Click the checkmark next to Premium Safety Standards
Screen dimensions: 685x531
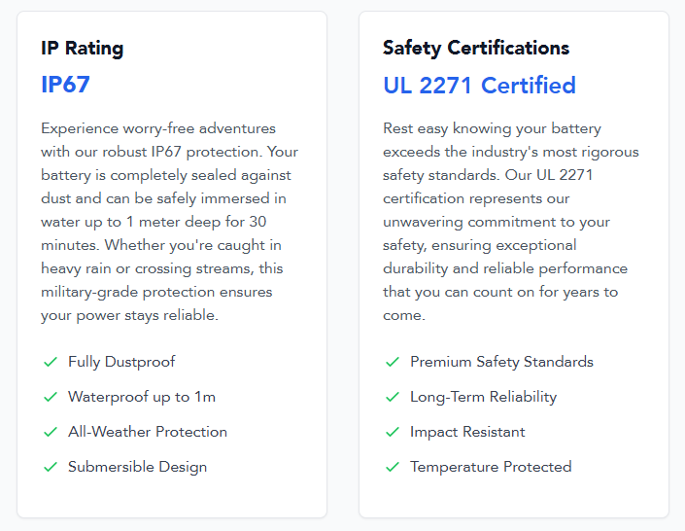(x=393, y=362)
